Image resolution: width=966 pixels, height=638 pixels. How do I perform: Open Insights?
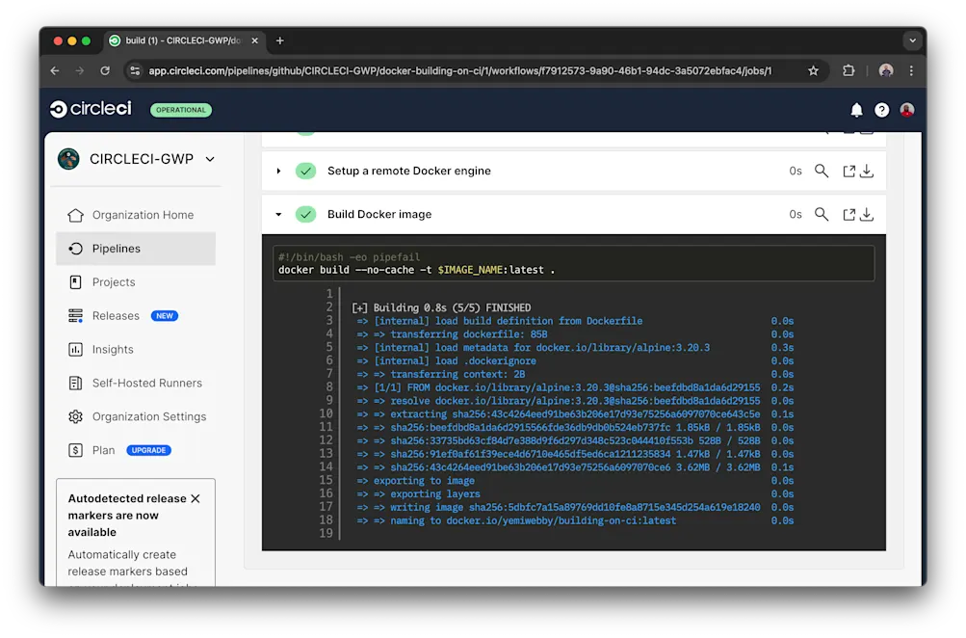pos(136,349)
